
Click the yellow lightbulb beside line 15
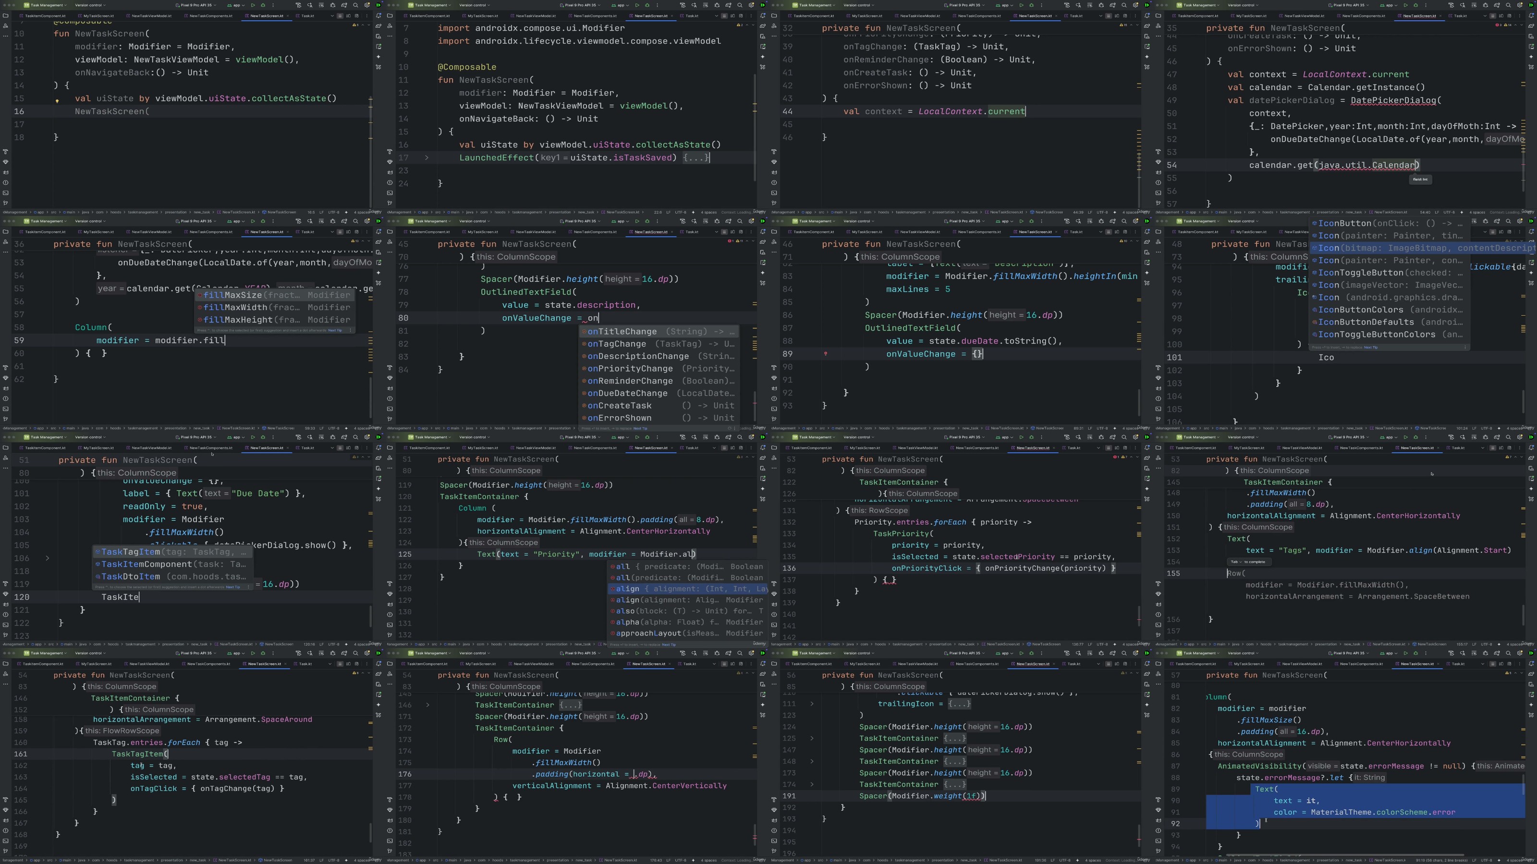(57, 101)
